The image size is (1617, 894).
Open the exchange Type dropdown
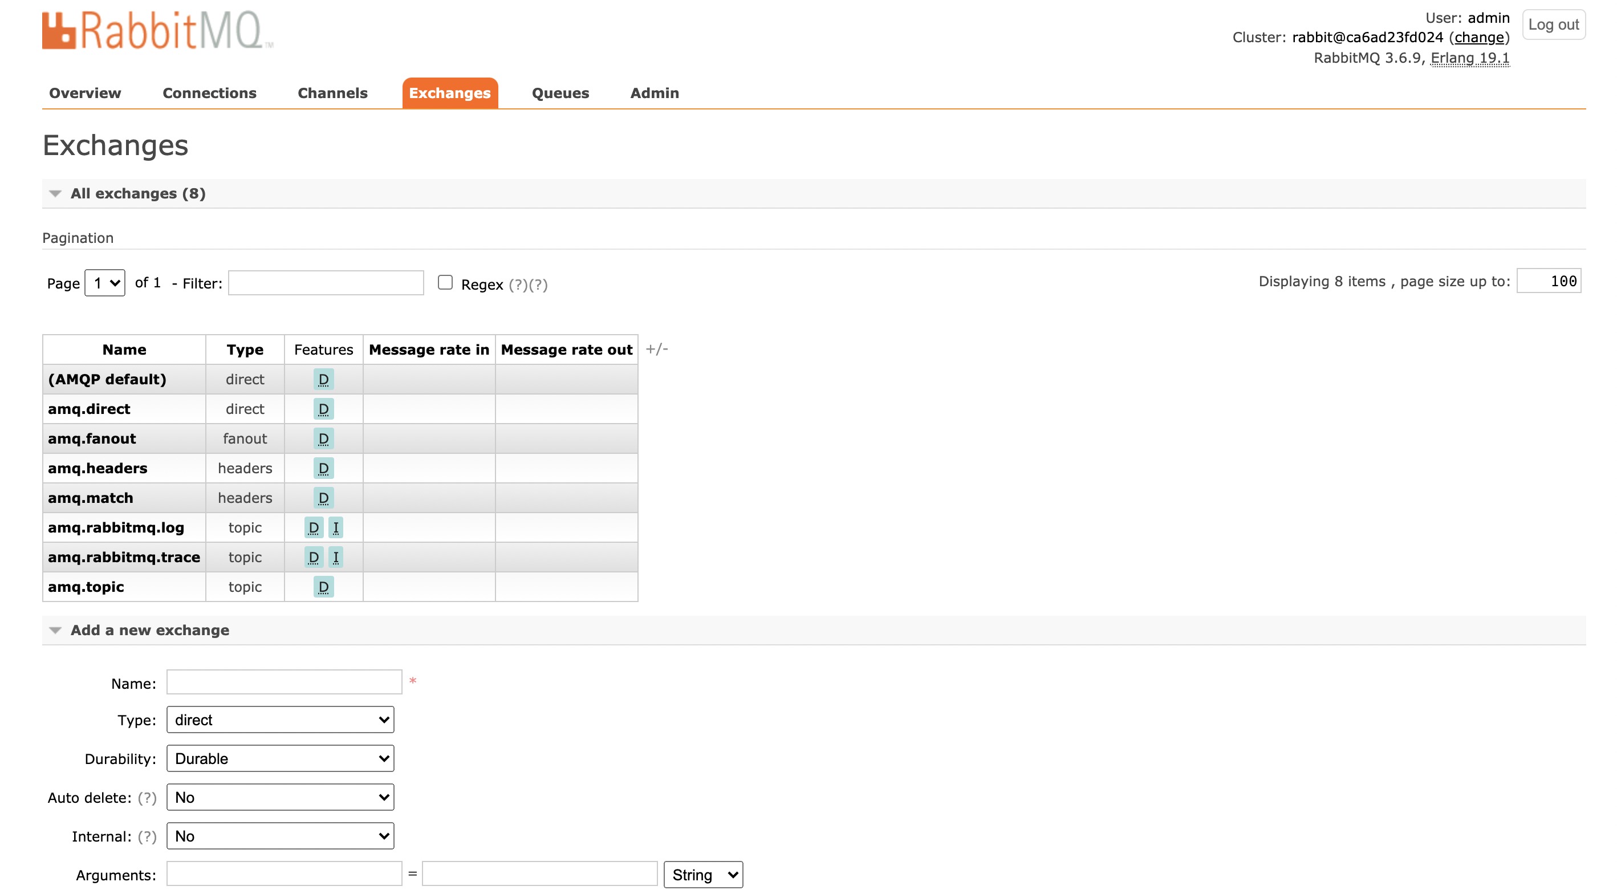point(280,720)
